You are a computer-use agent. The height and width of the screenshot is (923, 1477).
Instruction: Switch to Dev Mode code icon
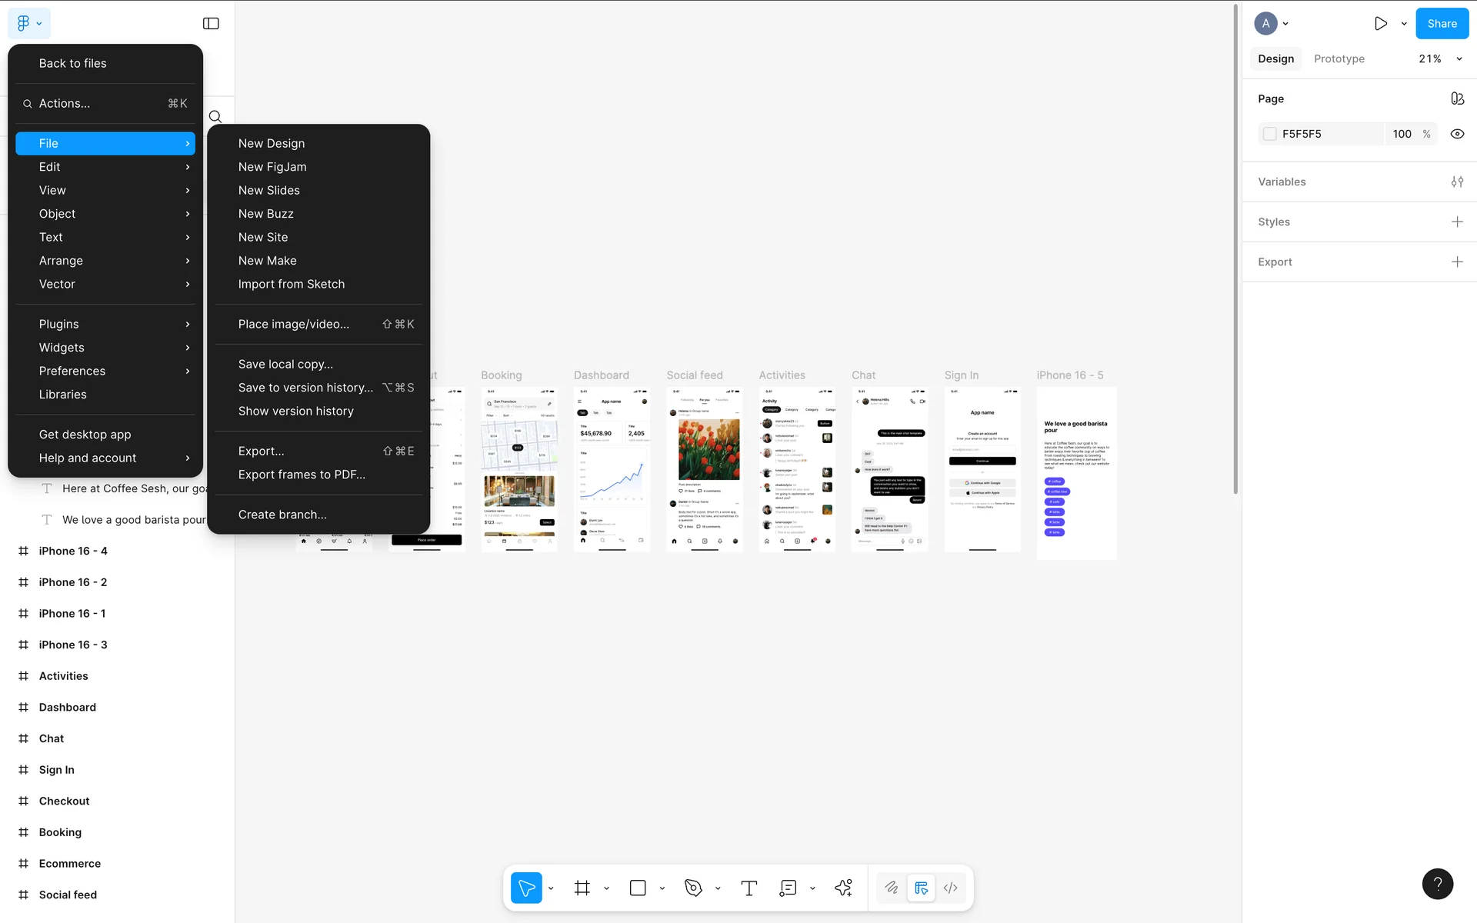point(951,888)
